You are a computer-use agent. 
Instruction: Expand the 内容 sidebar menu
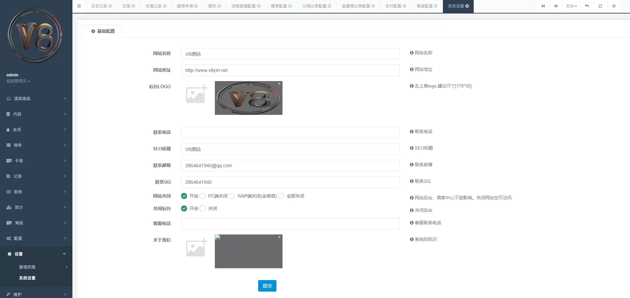pyautogui.click(x=36, y=114)
